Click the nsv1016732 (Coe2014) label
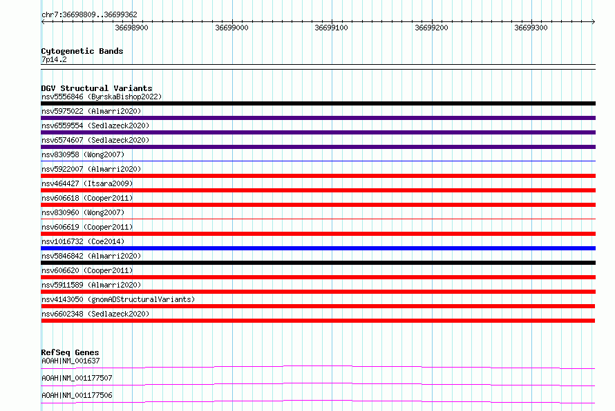The image size is (615, 411). [x=83, y=241]
